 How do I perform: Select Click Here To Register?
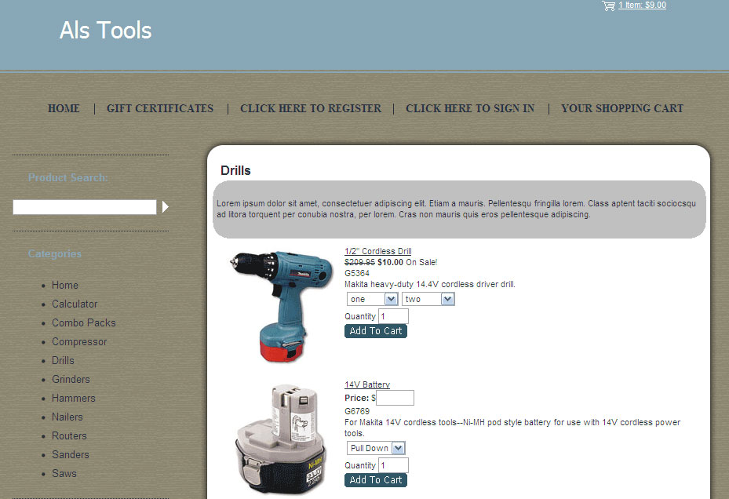[x=311, y=109]
